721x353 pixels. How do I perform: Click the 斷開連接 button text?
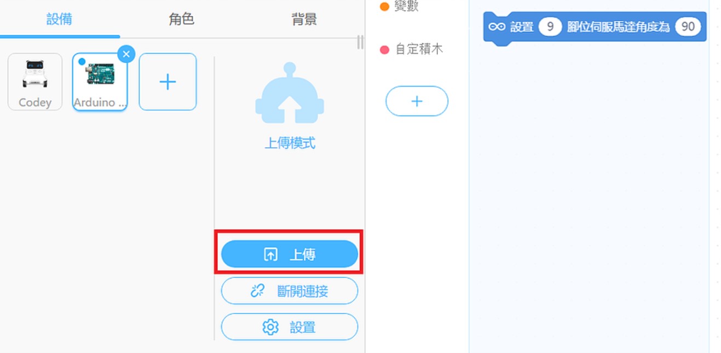pyautogui.click(x=303, y=291)
